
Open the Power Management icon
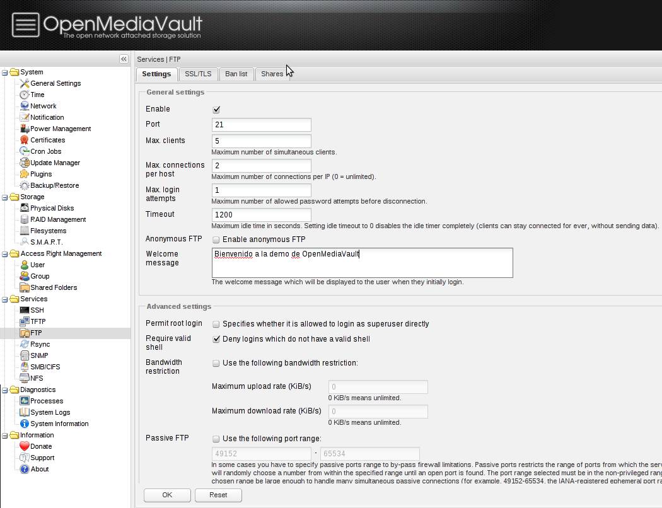(x=25, y=129)
